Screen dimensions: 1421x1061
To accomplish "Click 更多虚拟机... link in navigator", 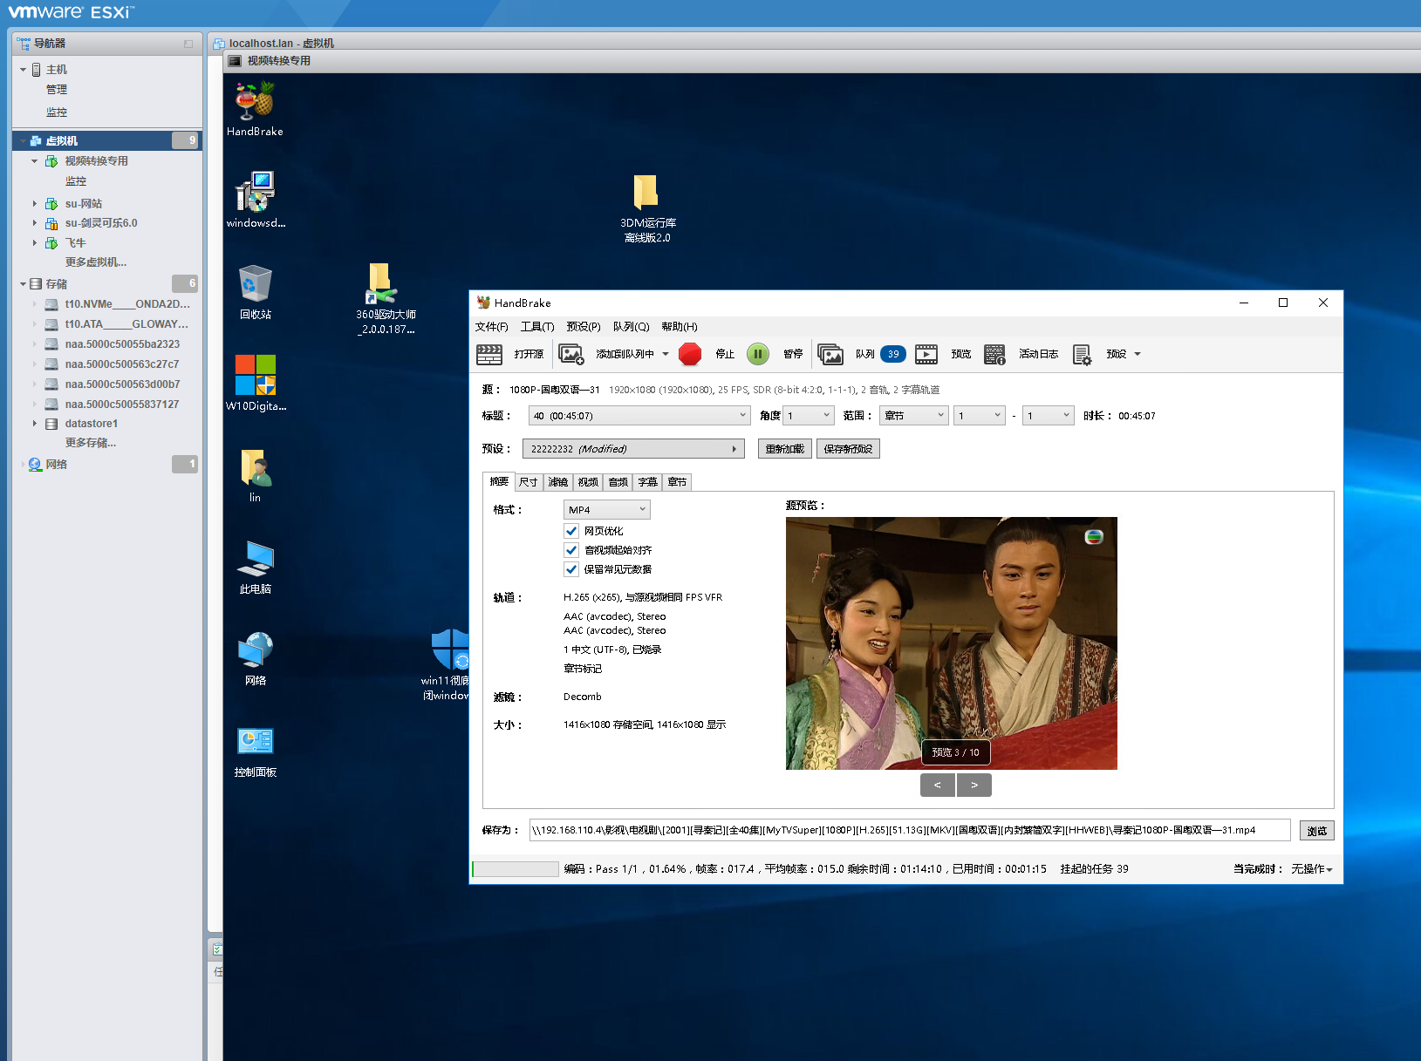I will [96, 262].
